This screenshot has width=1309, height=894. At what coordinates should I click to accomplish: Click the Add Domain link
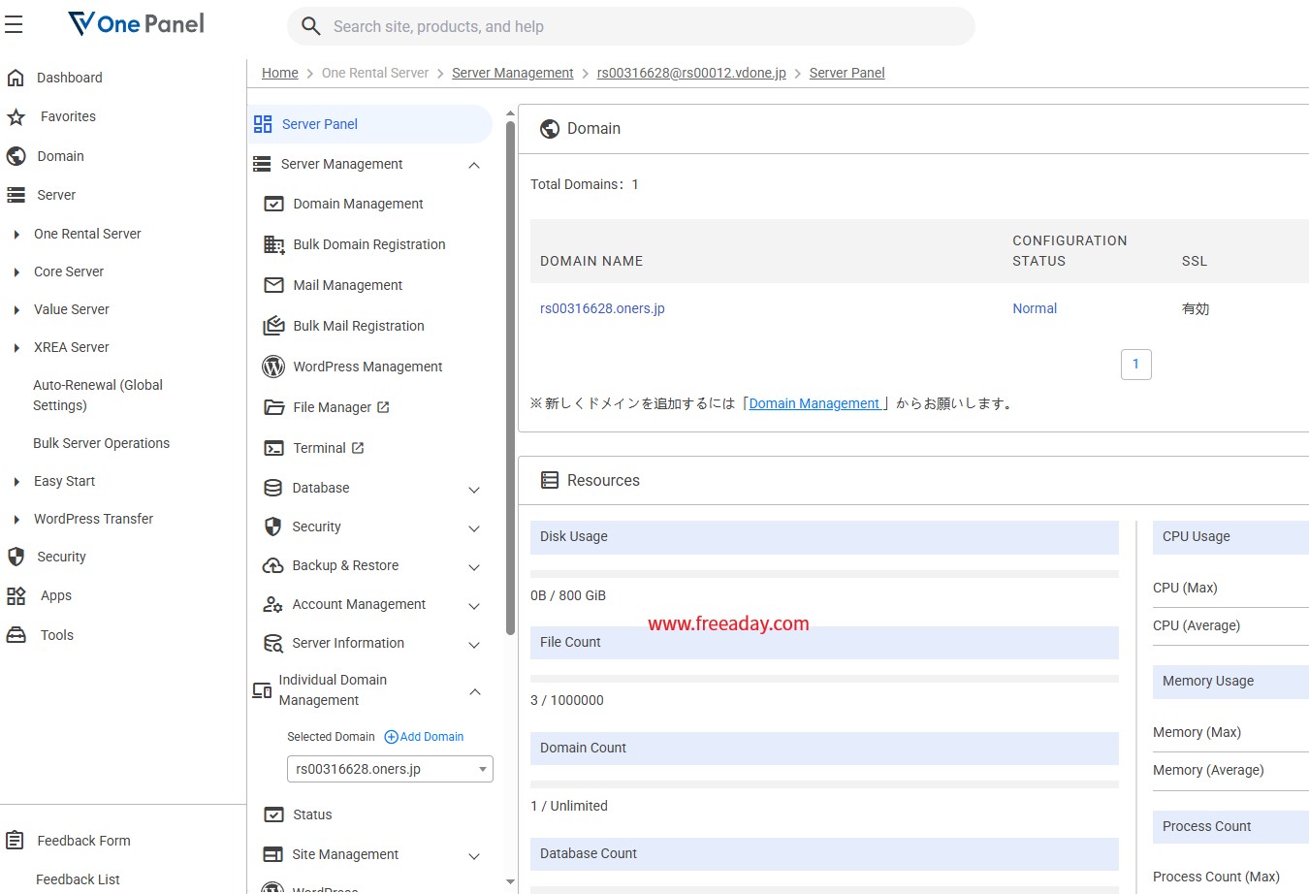tap(425, 737)
